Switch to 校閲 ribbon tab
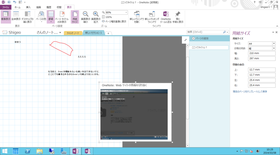 59,7
